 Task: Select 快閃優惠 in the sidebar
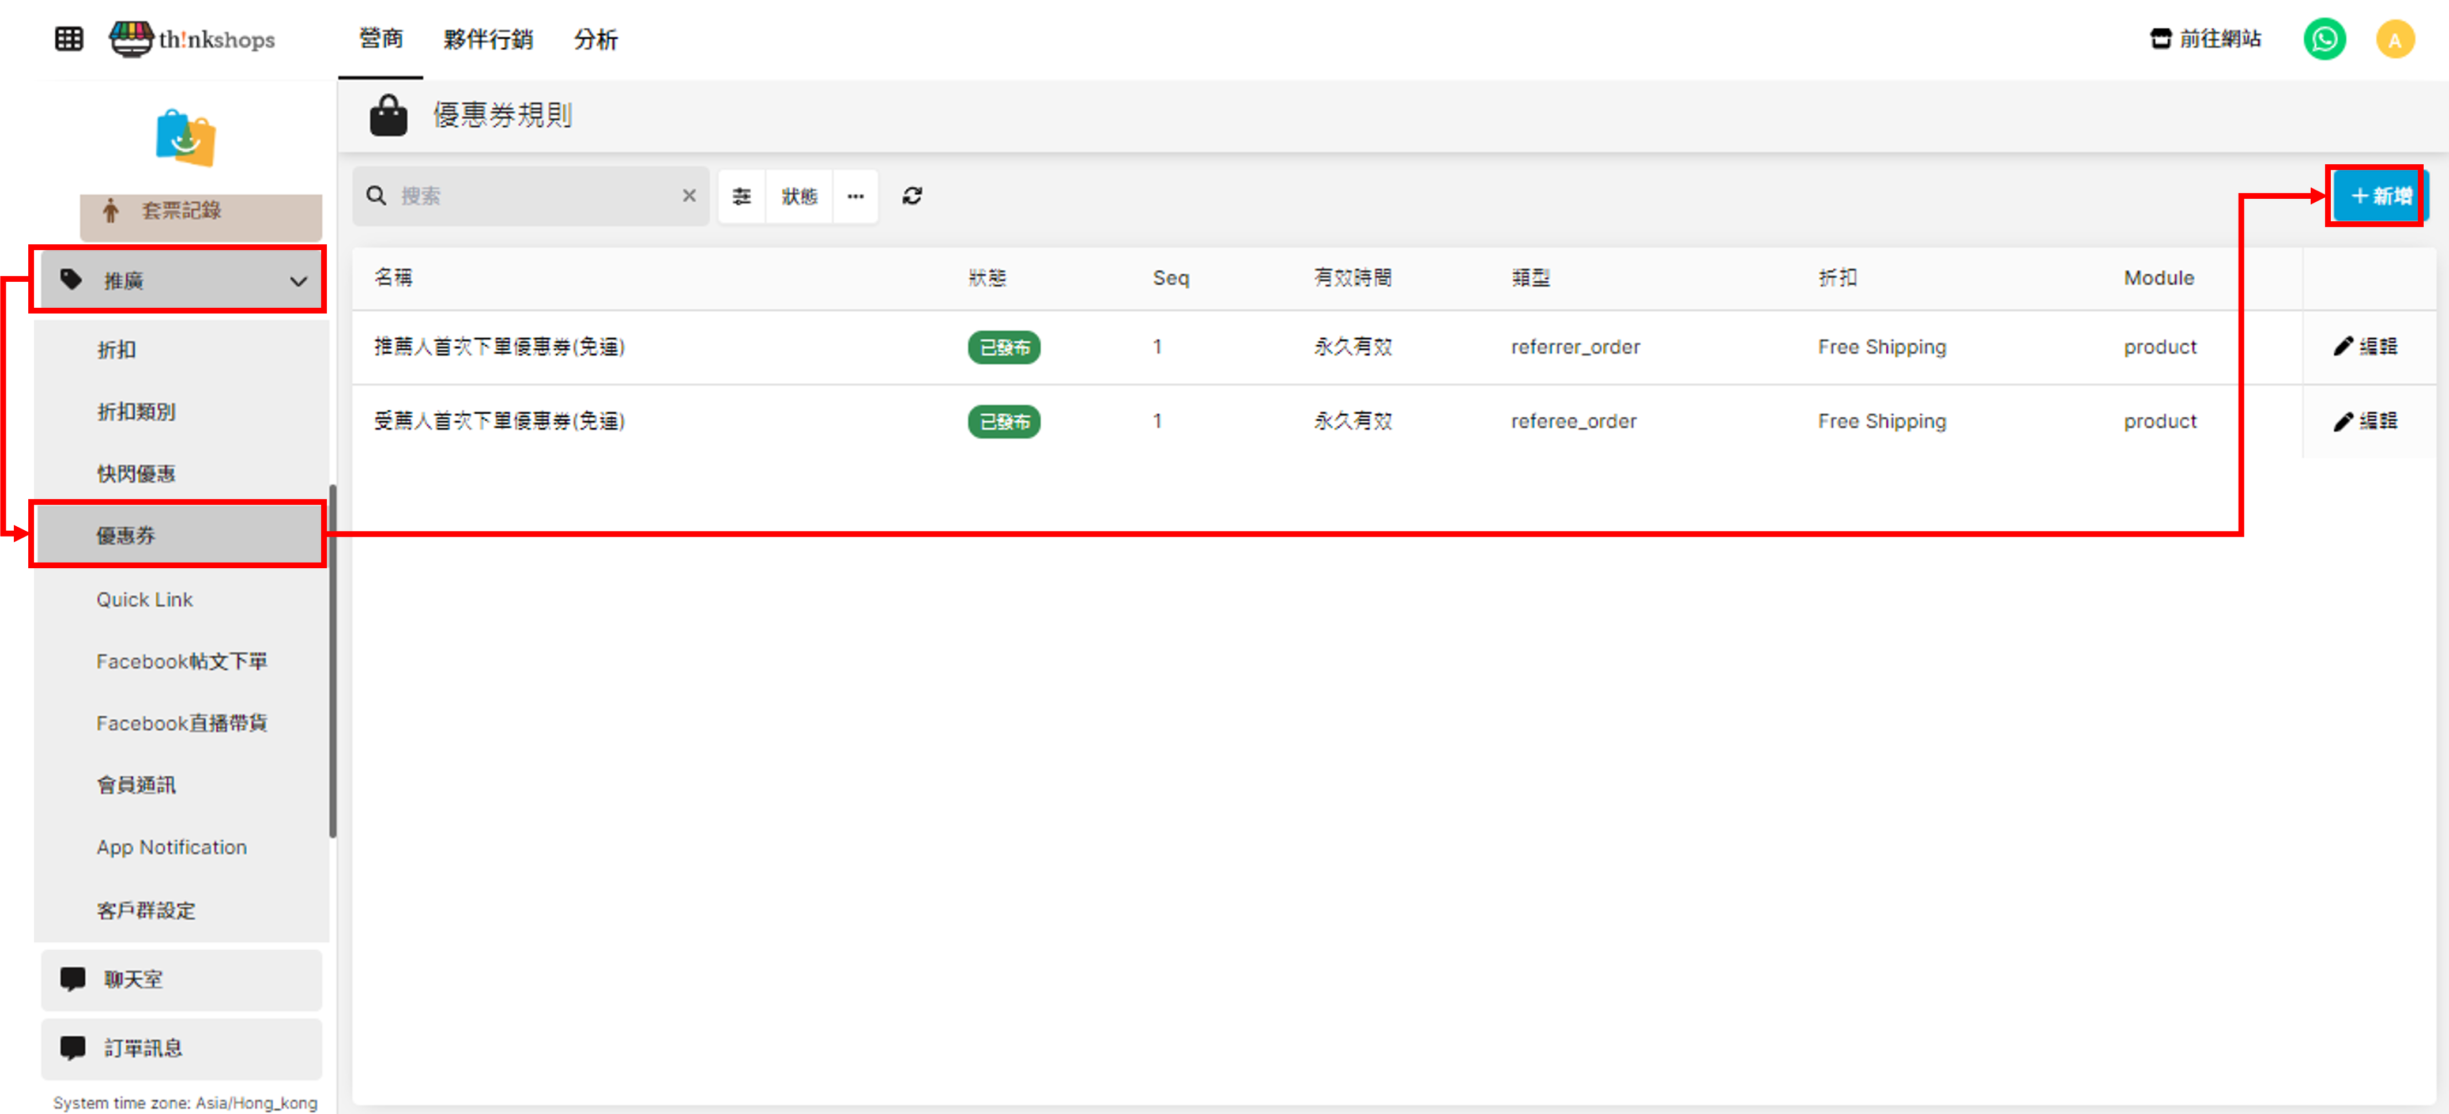136,473
